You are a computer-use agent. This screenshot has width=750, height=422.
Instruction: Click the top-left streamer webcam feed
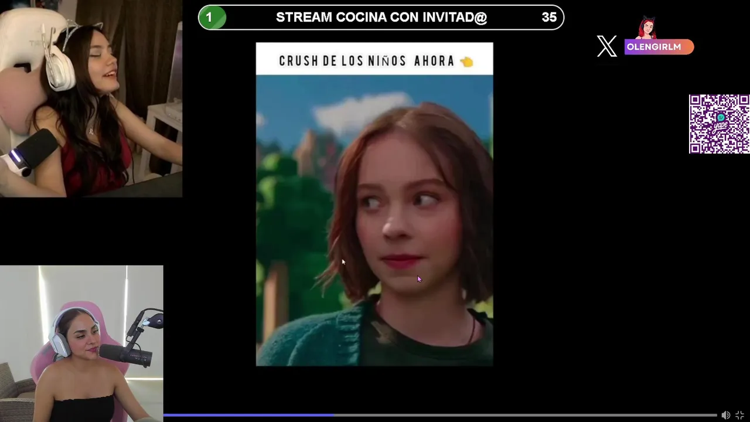(x=91, y=98)
